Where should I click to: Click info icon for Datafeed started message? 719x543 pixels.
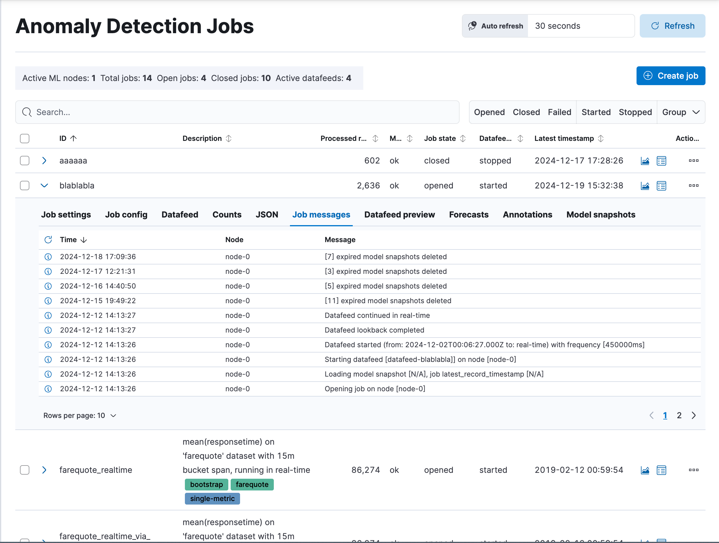coord(48,345)
